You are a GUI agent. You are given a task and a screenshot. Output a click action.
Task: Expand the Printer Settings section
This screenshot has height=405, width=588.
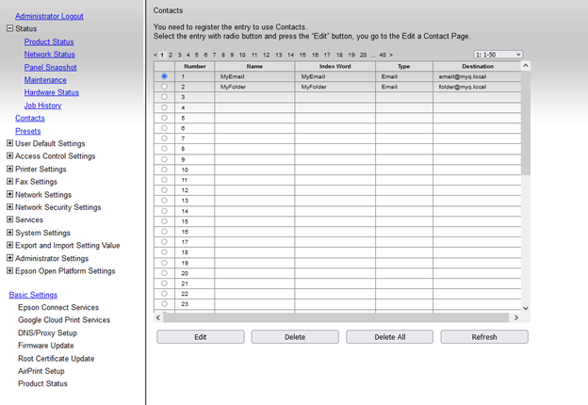point(9,169)
